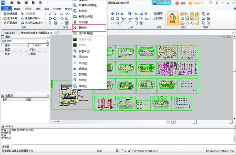Select the Circle drawing tool

tap(50, 18)
